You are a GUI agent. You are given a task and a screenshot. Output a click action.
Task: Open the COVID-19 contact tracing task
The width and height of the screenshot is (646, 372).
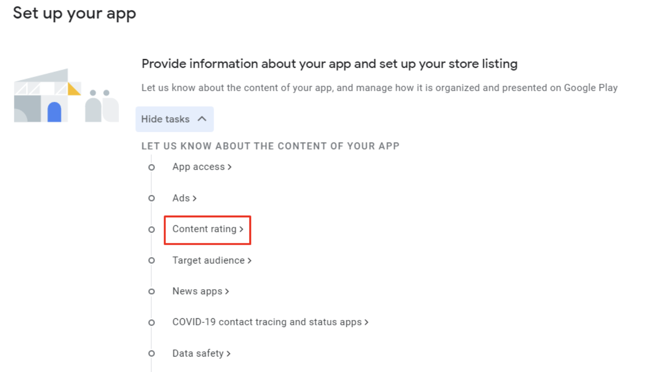point(267,322)
